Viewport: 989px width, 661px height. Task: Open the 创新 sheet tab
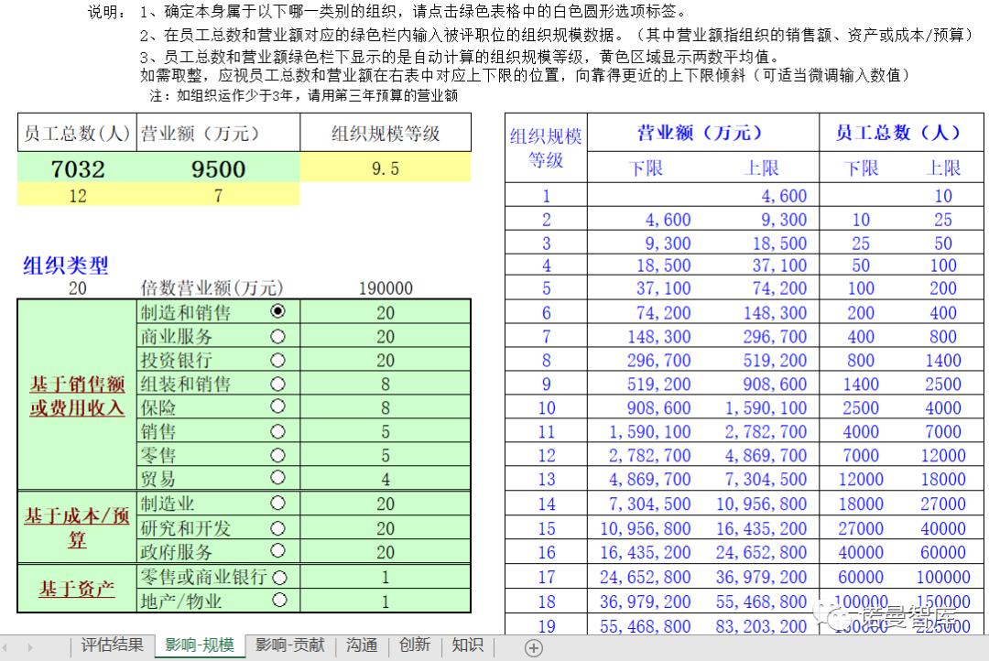tap(415, 645)
